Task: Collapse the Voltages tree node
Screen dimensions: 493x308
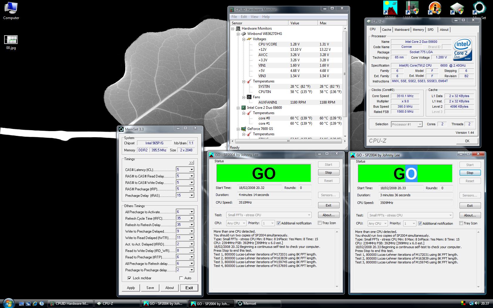Action: tap(244, 39)
